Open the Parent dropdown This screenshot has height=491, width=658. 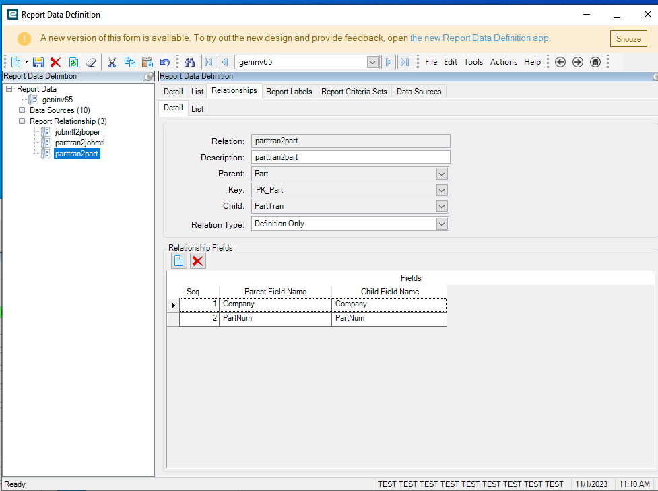coord(442,174)
